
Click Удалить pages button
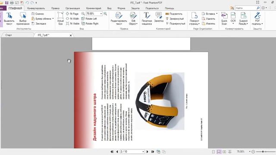[208, 19]
